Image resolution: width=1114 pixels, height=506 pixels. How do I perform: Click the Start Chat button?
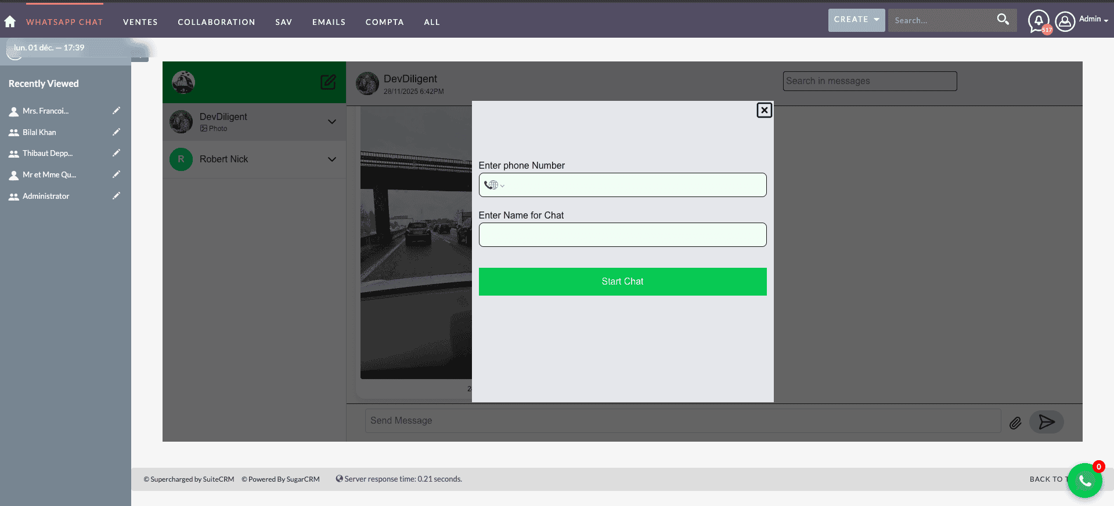[x=622, y=282]
